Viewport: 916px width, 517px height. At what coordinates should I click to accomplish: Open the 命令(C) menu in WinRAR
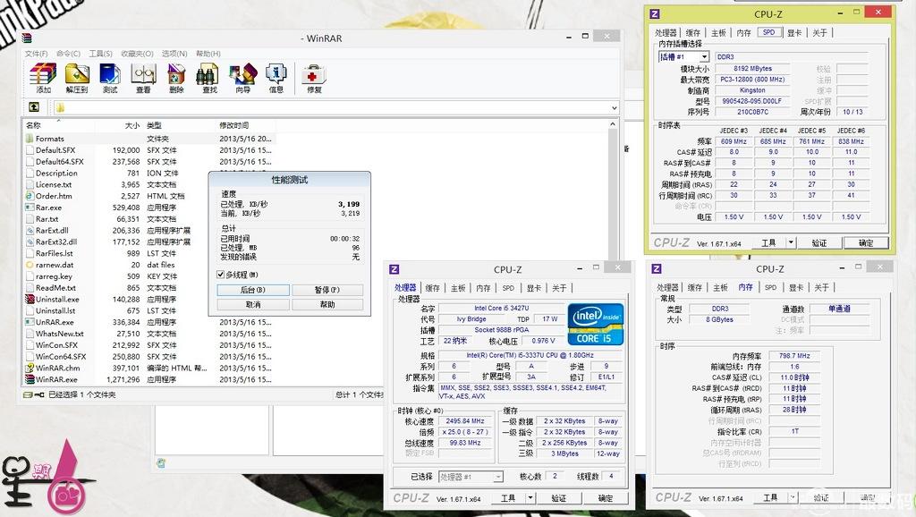click(68, 54)
